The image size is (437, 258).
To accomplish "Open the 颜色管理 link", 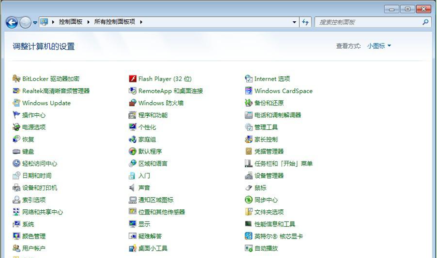I will 34,236.
